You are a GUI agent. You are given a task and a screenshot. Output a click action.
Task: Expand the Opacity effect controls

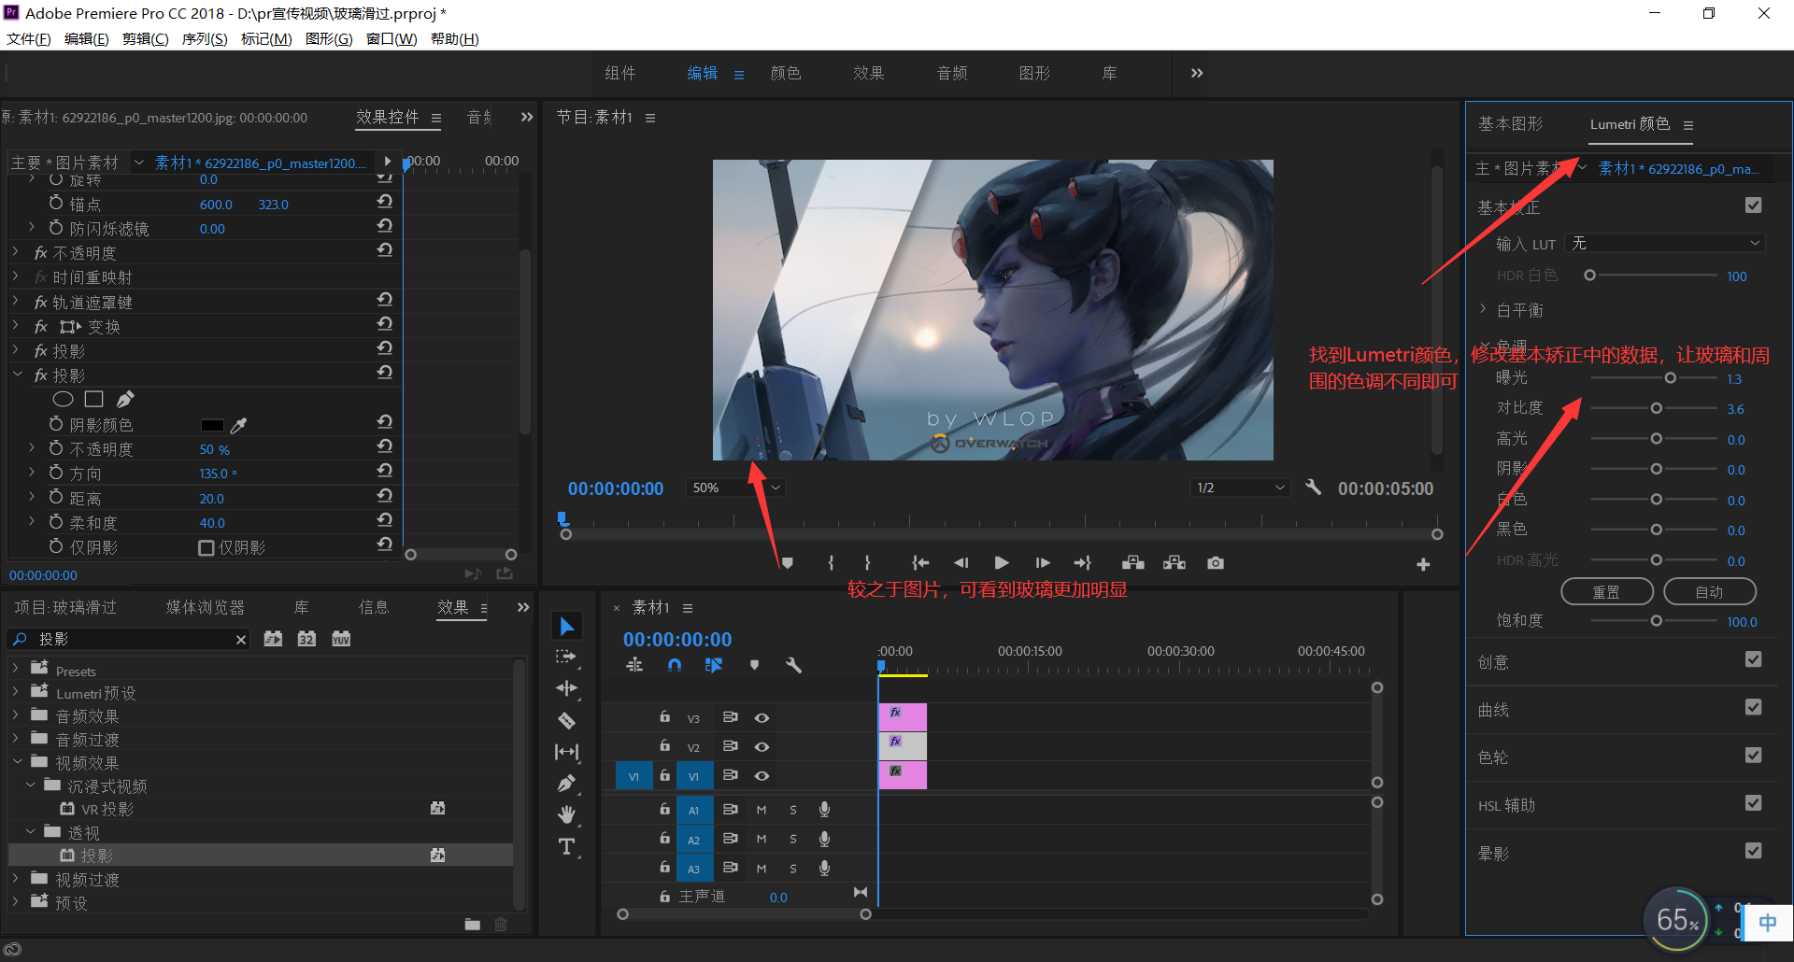[16, 252]
